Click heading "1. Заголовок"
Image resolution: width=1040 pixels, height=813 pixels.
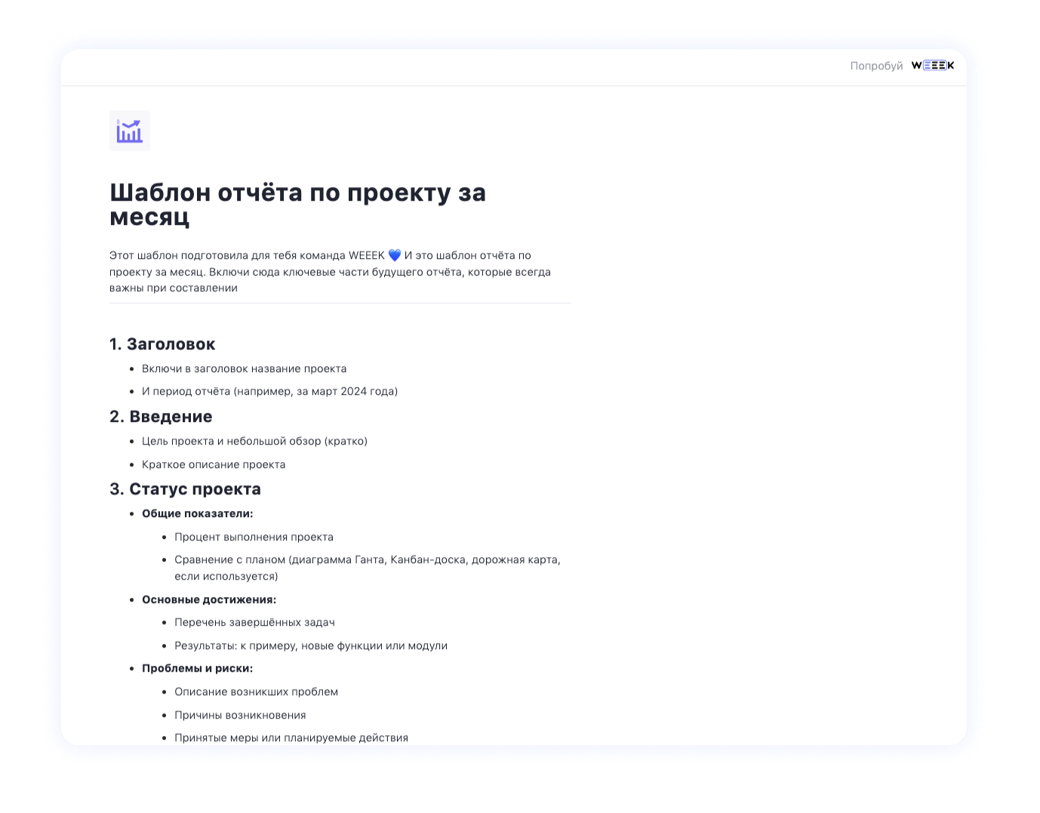(162, 344)
